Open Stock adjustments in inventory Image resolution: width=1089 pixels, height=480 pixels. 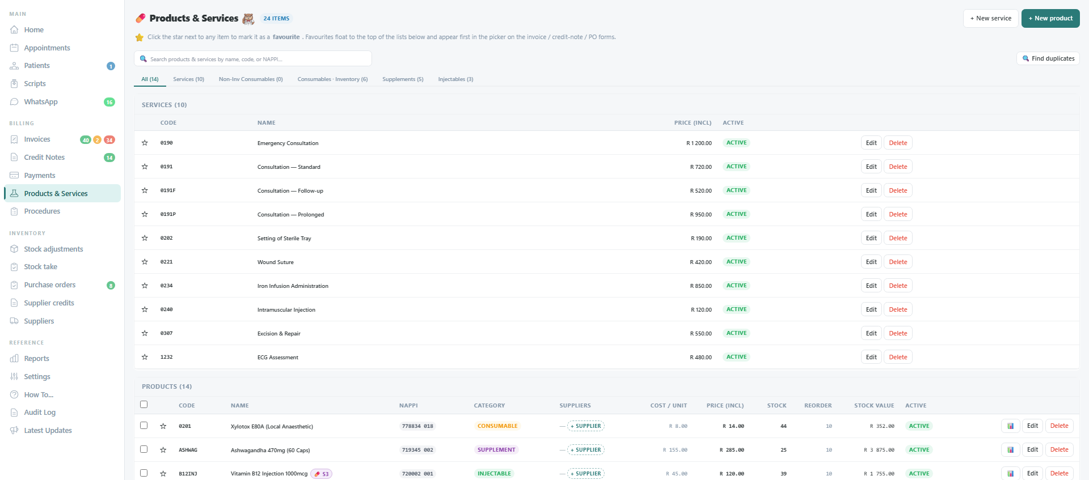point(62,249)
